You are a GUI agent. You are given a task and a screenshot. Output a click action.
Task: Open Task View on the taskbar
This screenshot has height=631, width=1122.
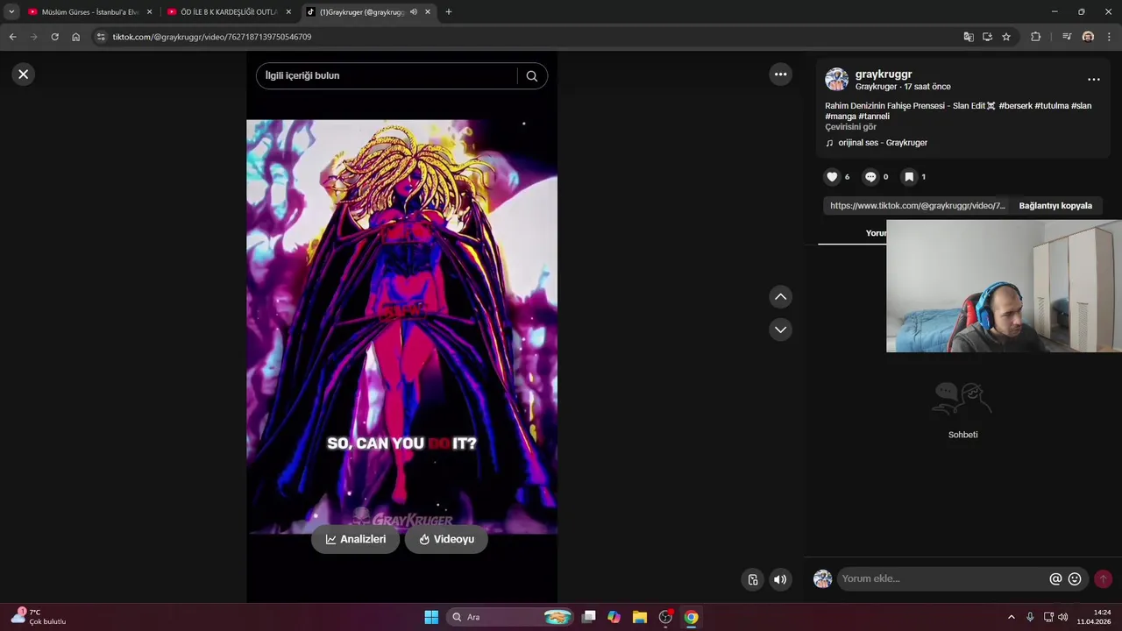[x=589, y=617]
